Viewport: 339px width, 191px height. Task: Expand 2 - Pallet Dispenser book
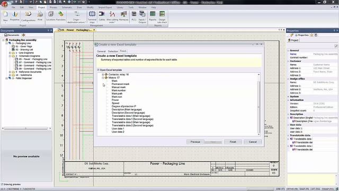coord(6,78)
